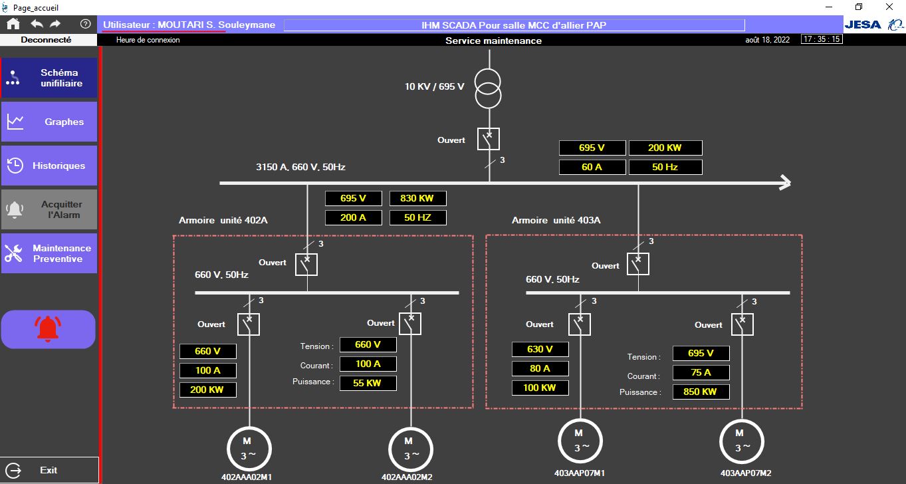Viewport: 906px width, 484px height.
Task: Open the Historiques page
Action: click(x=49, y=166)
